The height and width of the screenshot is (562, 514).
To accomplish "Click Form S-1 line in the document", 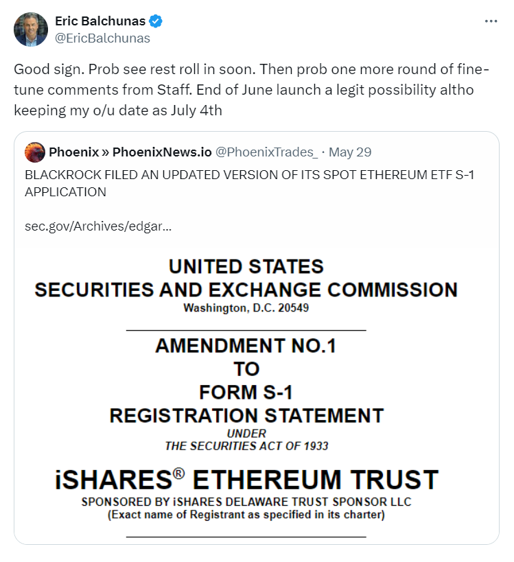I will pos(246,392).
